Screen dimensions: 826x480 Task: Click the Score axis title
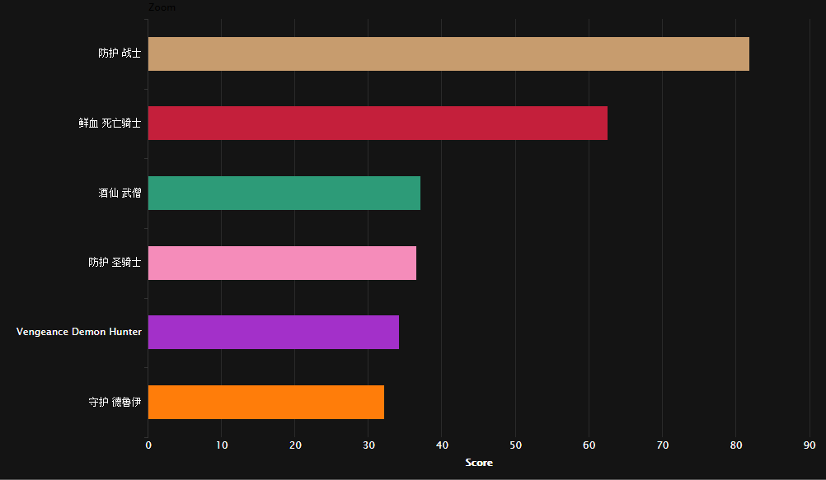click(x=479, y=463)
